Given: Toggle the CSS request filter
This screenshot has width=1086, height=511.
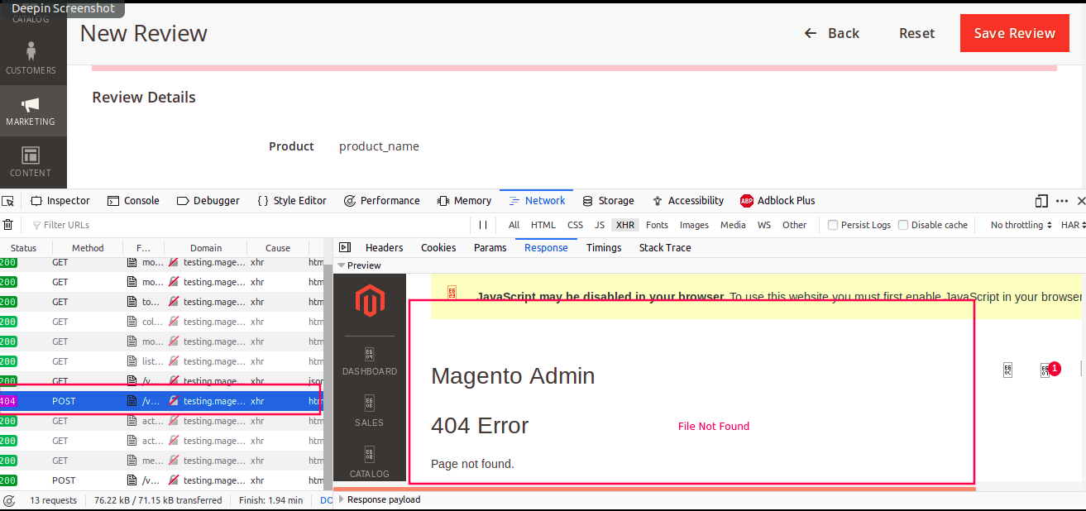Looking at the screenshot, I should pos(576,225).
